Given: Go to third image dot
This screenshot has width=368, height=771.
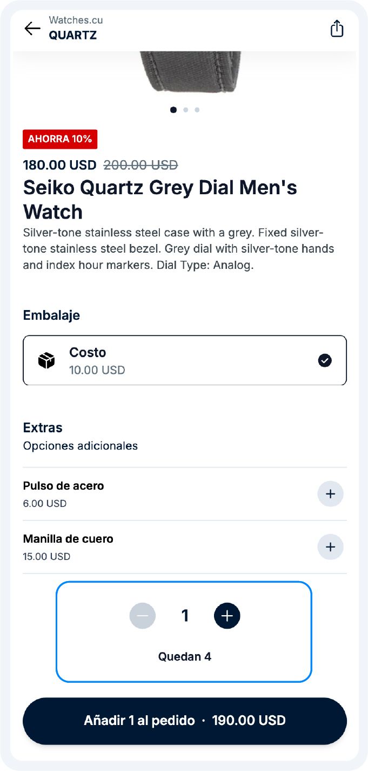Looking at the screenshot, I should click(x=197, y=110).
